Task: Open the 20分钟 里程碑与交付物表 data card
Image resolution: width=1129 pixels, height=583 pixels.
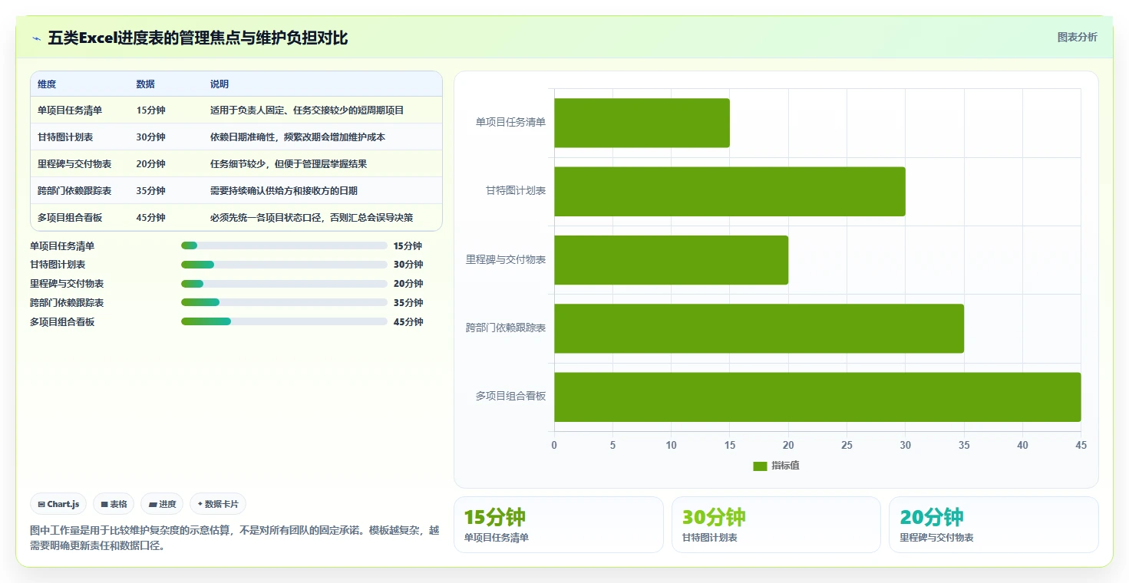Action: pyautogui.click(x=994, y=525)
